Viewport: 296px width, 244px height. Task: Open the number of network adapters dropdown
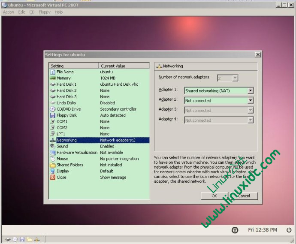pyautogui.click(x=235, y=78)
